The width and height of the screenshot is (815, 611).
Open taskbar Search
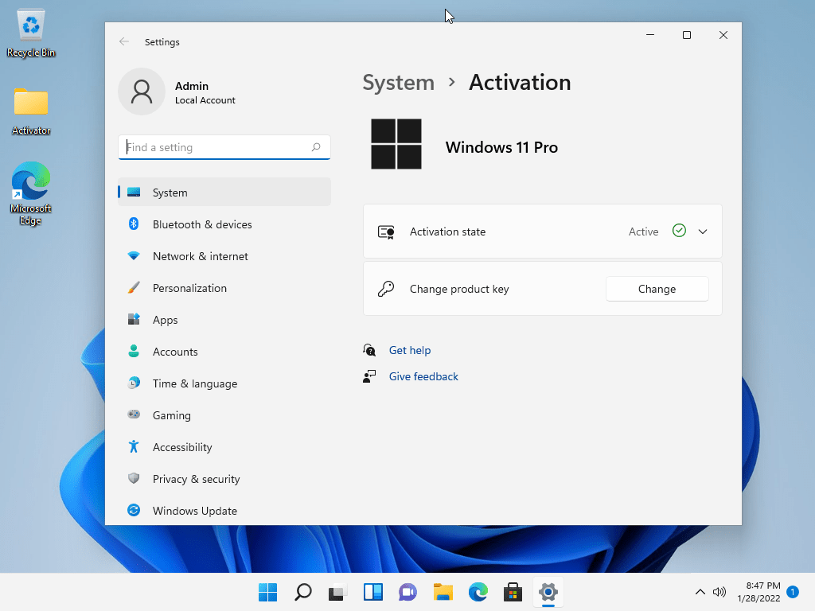coord(303,592)
